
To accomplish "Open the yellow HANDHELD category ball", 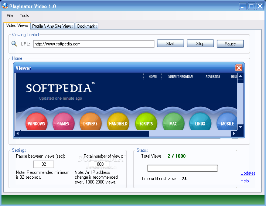I will pyautogui.click(x=118, y=122).
